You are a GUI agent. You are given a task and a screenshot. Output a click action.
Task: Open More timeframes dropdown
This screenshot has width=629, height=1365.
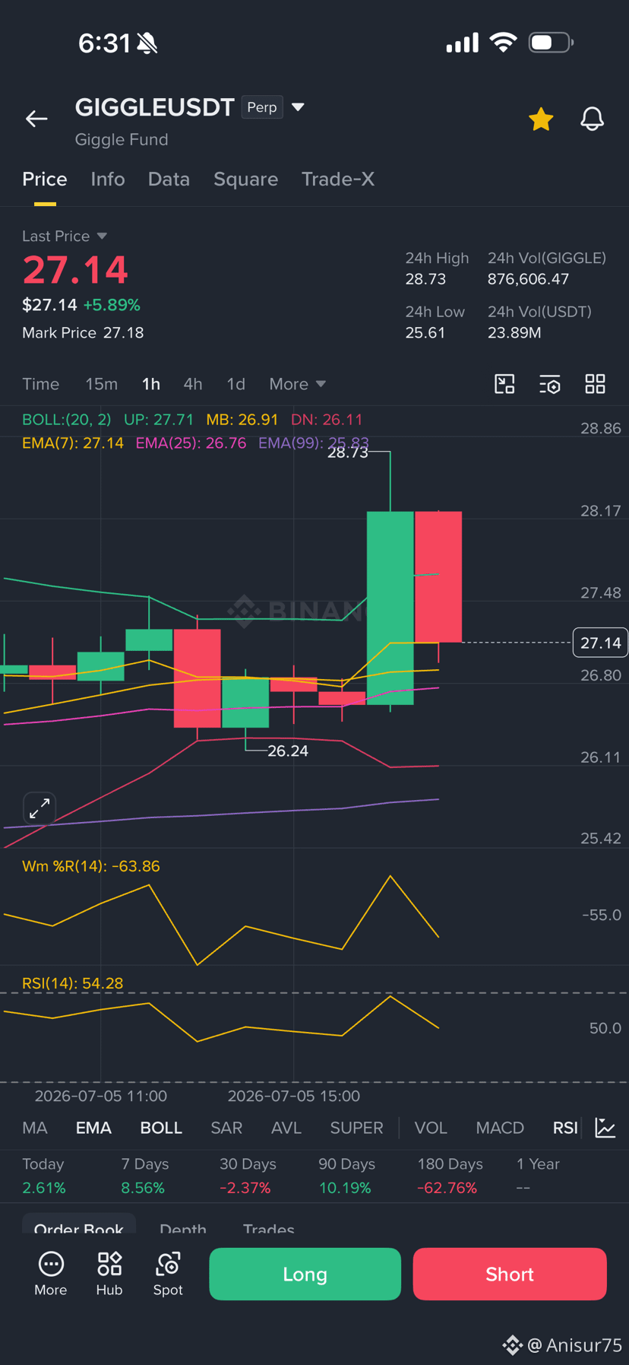(297, 384)
